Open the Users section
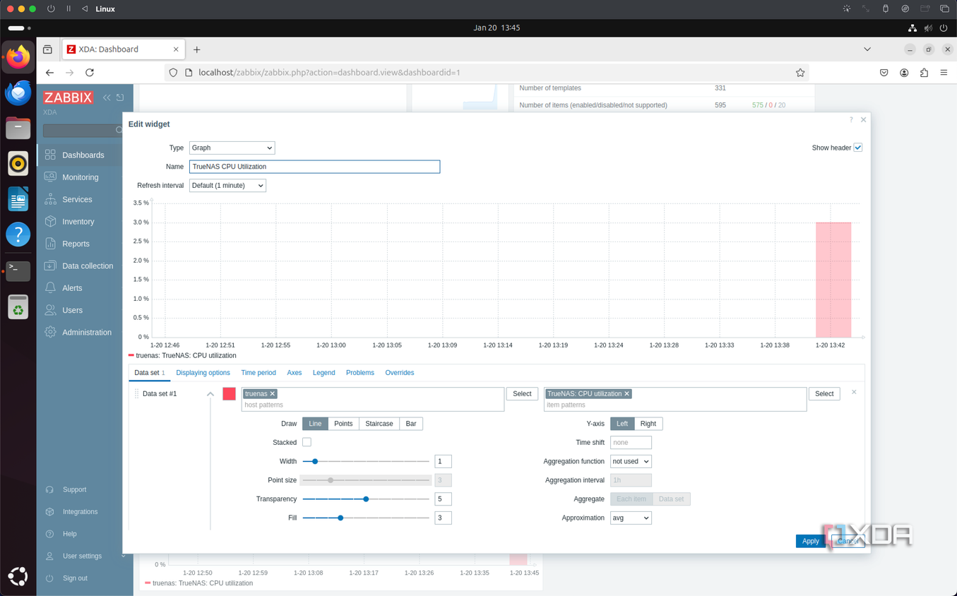This screenshot has width=957, height=596. point(72,310)
